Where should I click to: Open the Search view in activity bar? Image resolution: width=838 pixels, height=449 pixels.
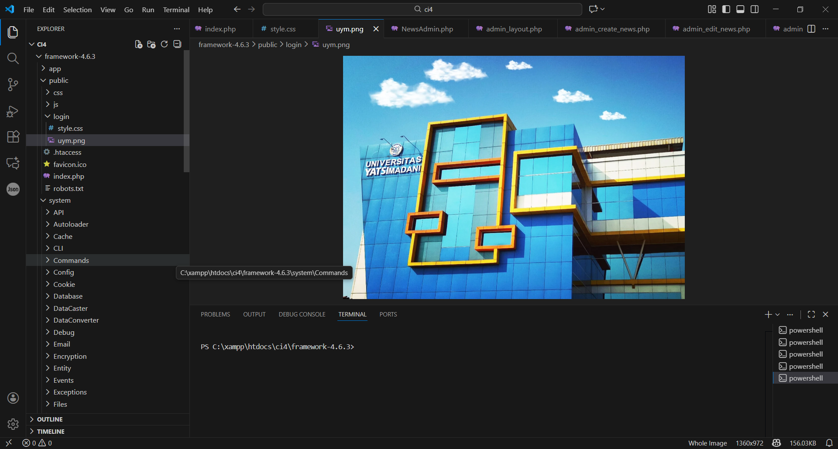[13, 58]
